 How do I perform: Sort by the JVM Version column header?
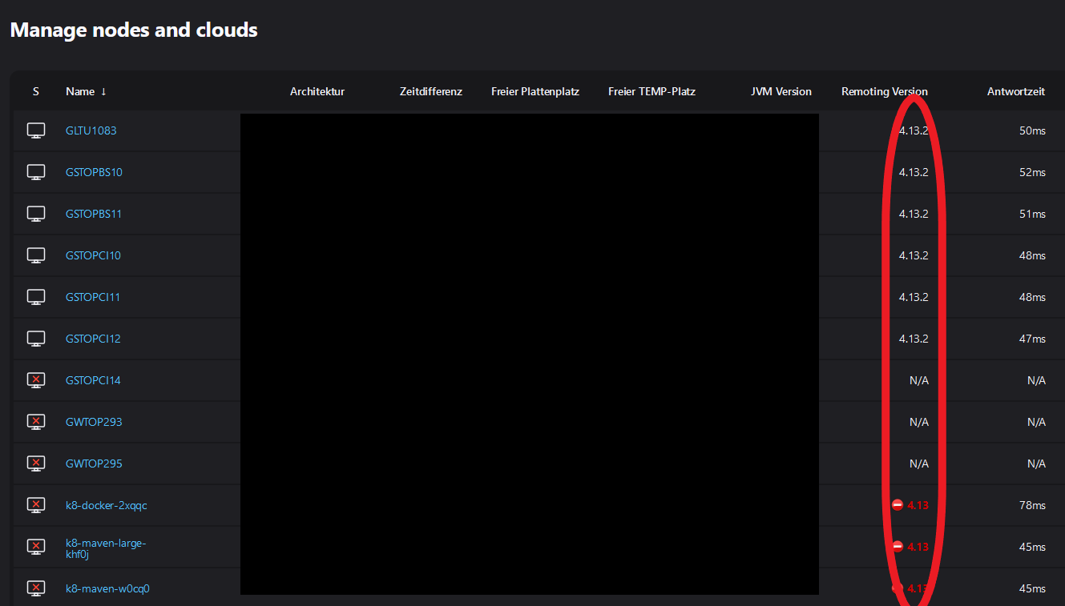pos(781,91)
